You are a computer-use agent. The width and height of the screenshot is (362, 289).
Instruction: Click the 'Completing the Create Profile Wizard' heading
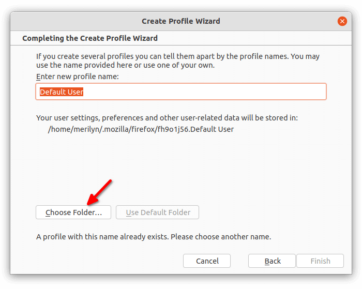coord(90,38)
